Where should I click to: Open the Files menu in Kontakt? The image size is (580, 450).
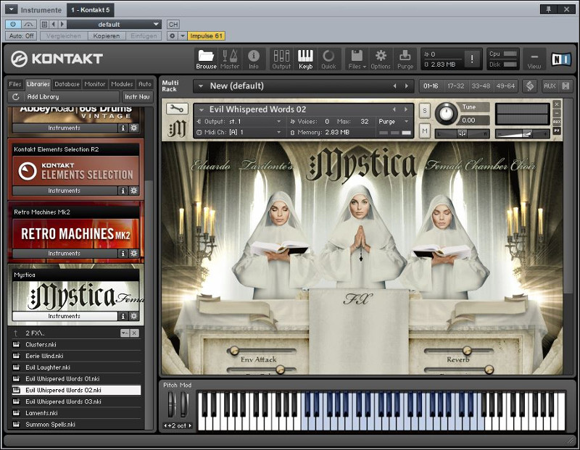click(x=357, y=59)
